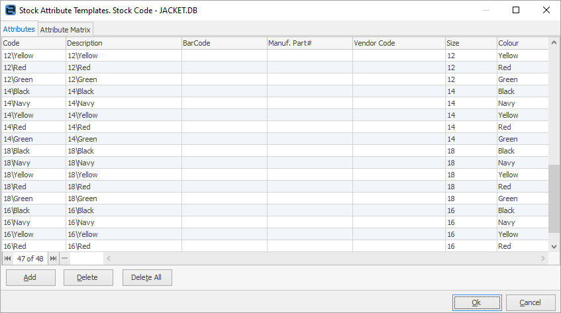The width and height of the screenshot is (561, 313).
Task: Click the Colour column header
Action: tap(523, 43)
